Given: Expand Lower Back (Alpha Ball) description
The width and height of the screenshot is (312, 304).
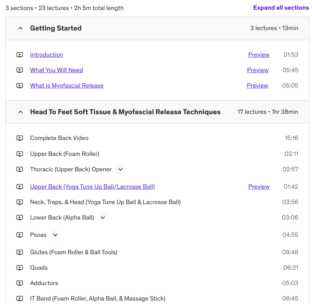Looking at the screenshot, I should [103, 218].
